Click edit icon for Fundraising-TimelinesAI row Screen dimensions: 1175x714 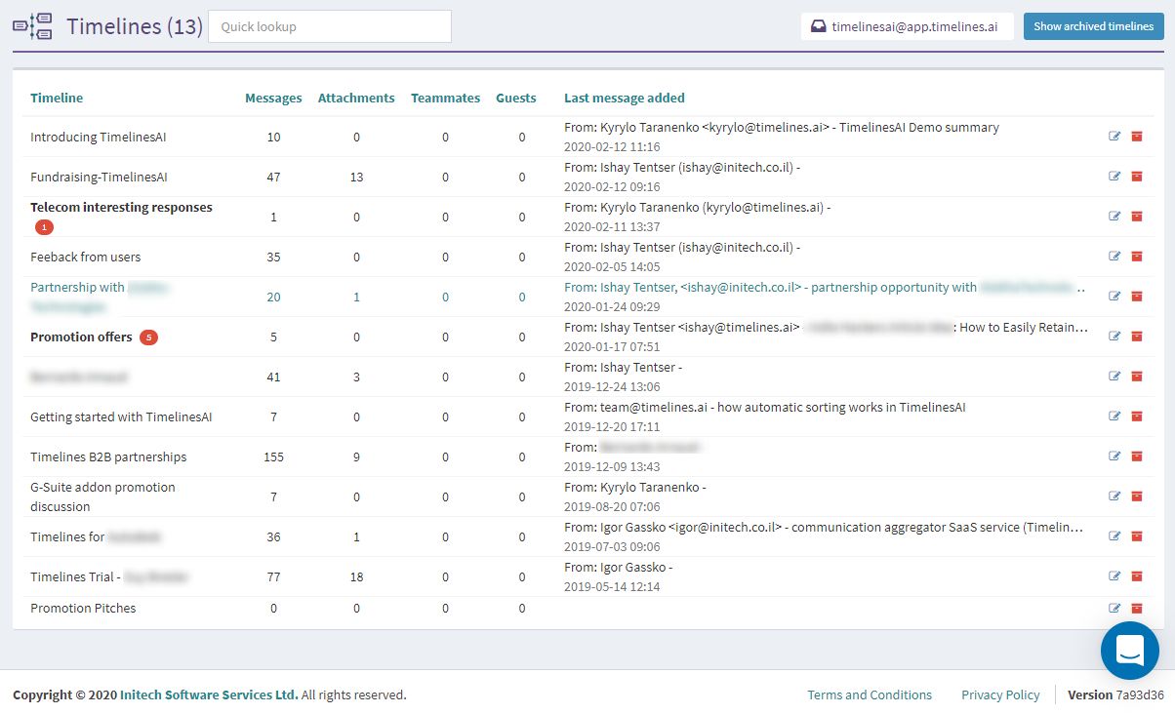[x=1114, y=177]
